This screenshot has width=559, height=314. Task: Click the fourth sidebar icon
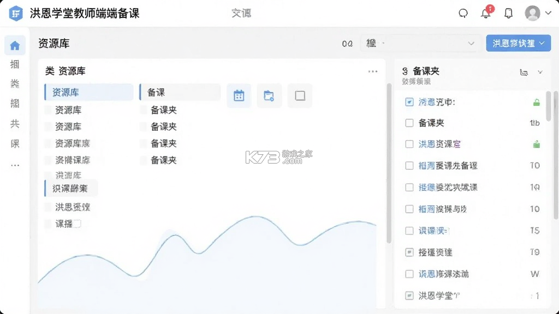(x=15, y=104)
